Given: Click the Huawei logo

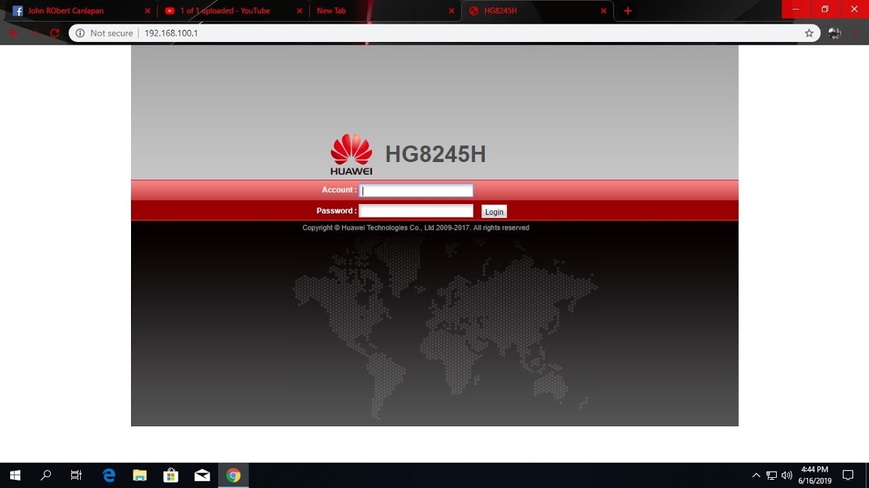Looking at the screenshot, I should [351, 155].
